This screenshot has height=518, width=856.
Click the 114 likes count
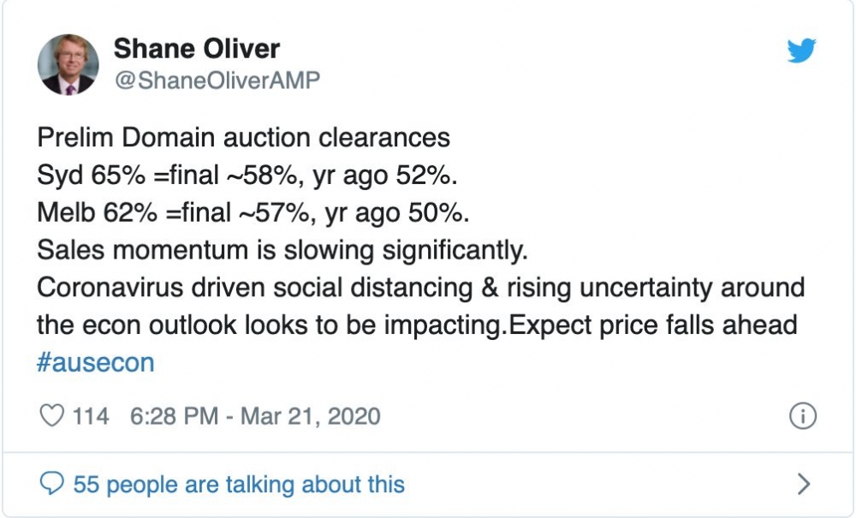coord(92,416)
